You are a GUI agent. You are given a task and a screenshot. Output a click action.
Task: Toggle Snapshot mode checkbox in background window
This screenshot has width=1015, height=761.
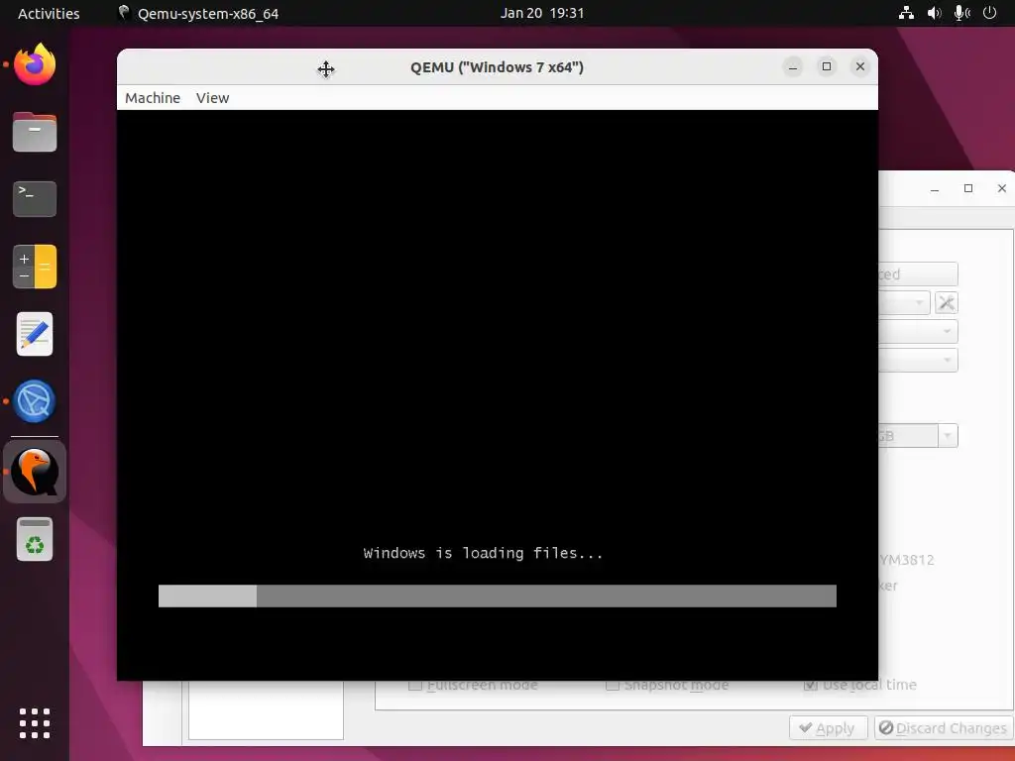point(613,685)
